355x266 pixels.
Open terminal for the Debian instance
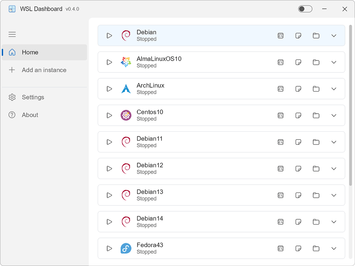280,36
